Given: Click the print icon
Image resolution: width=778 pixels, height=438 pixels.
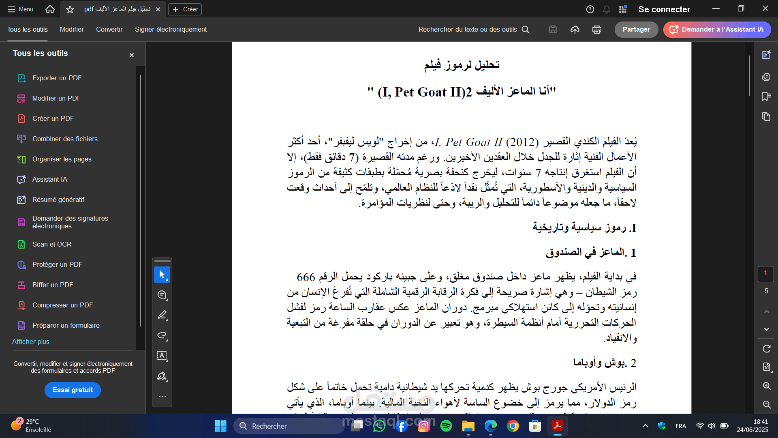Looking at the screenshot, I should pos(596,29).
